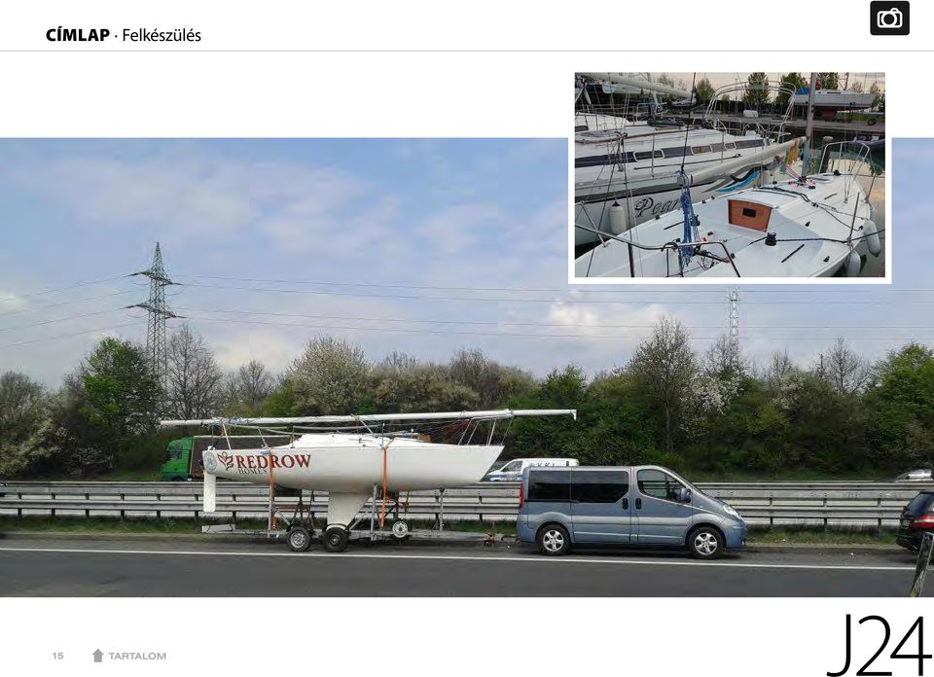Click the up-arrow icon beside TARTALOM
Screen dimensions: 934x677
click(x=98, y=656)
